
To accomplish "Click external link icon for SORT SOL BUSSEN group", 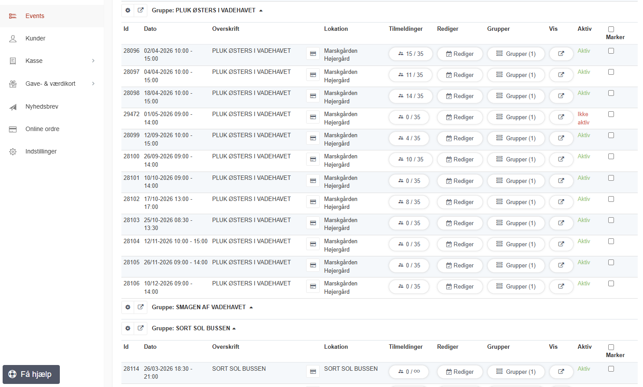I will (141, 328).
